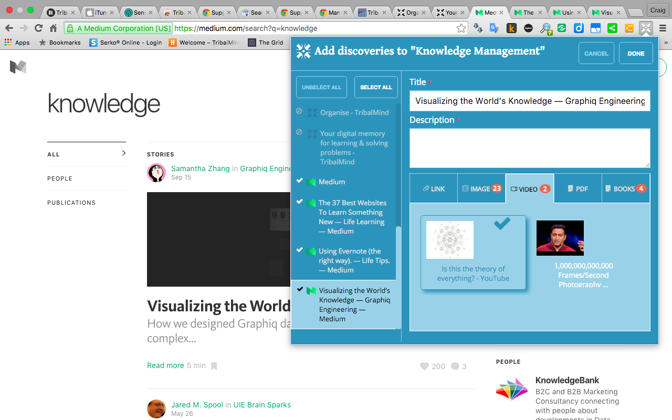Open the Apps shortcut in bookmarks bar
Image resolution: width=672 pixels, height=420 pixels.
pos(17,43)
